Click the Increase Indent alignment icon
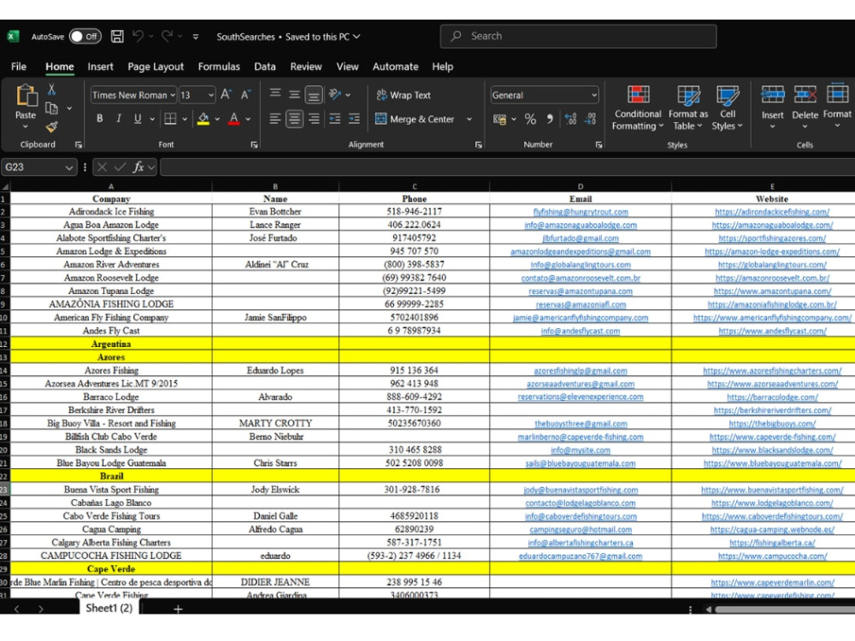The width and height of the screenshot is (855, 641). click(x=355, y=119)
